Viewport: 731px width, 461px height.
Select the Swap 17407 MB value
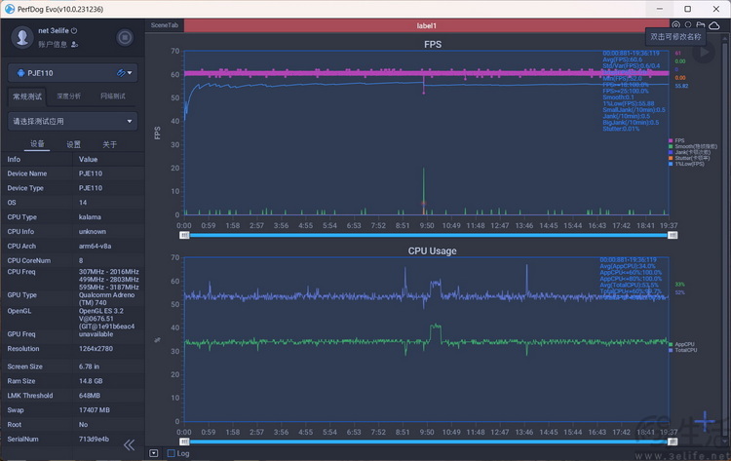95,410
